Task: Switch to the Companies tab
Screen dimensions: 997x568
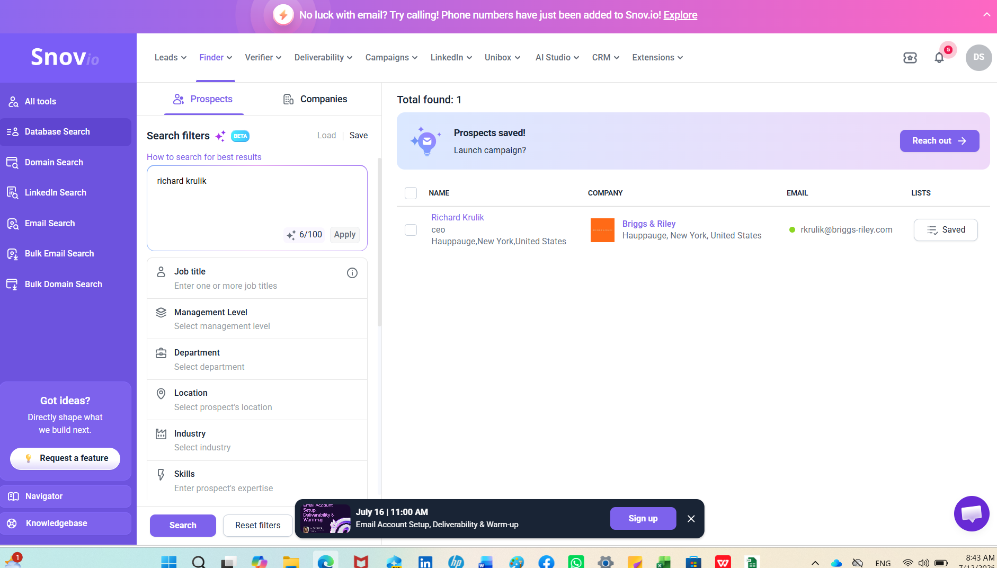Action: (315, 99)
